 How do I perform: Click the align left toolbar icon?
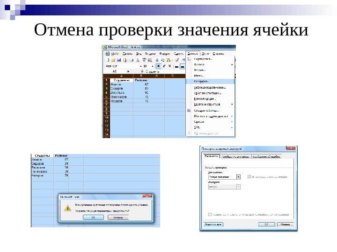177,67
